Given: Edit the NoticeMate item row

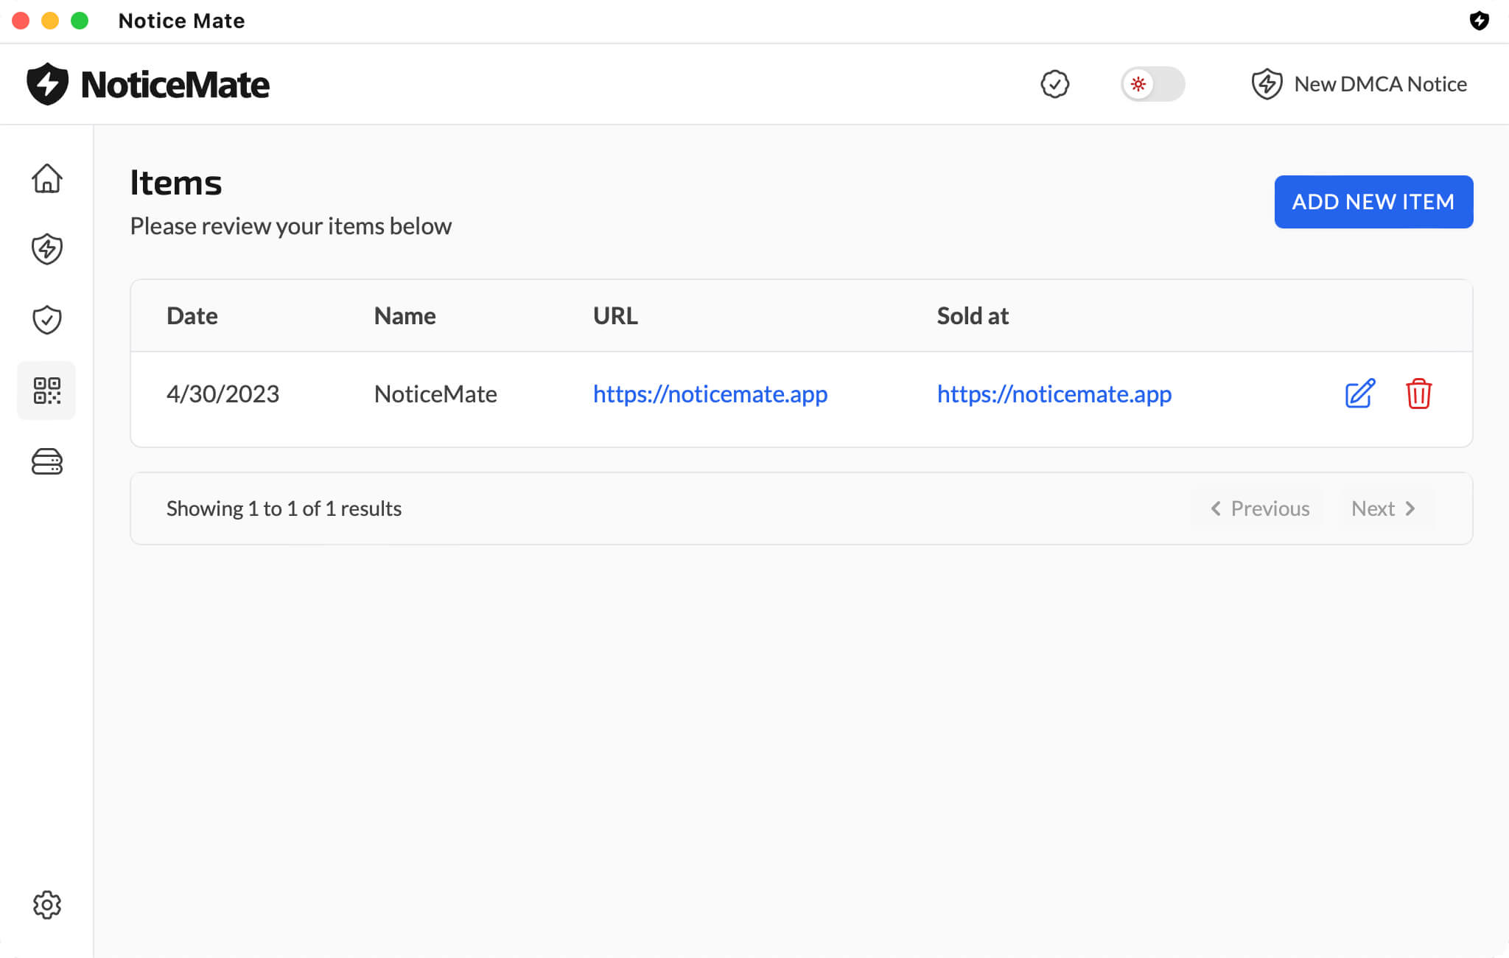Looking at the screenshot, I should pyautogui.click(x=1359, y=394).
